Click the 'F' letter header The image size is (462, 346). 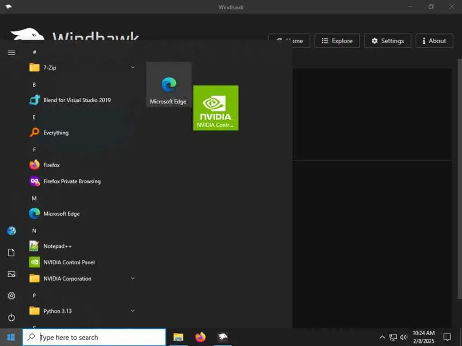[x=34, y=150]
